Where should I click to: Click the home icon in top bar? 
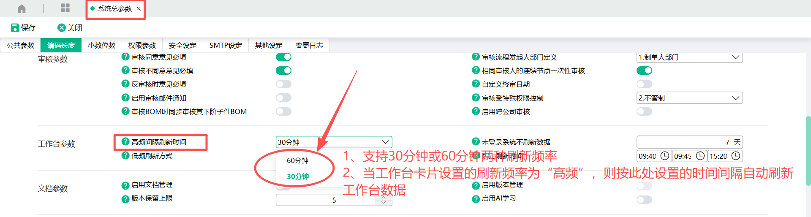click(x=22, y=8)
